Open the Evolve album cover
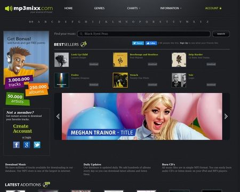This screenshot has width=240, height=192. tap(61, 80)
